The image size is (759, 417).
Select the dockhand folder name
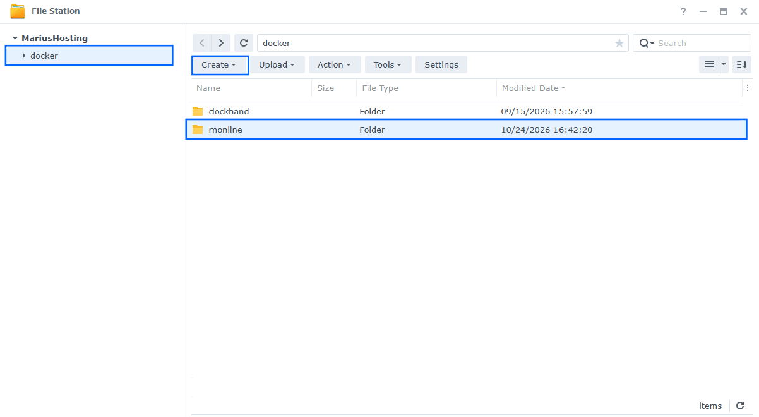pos(229,111)
